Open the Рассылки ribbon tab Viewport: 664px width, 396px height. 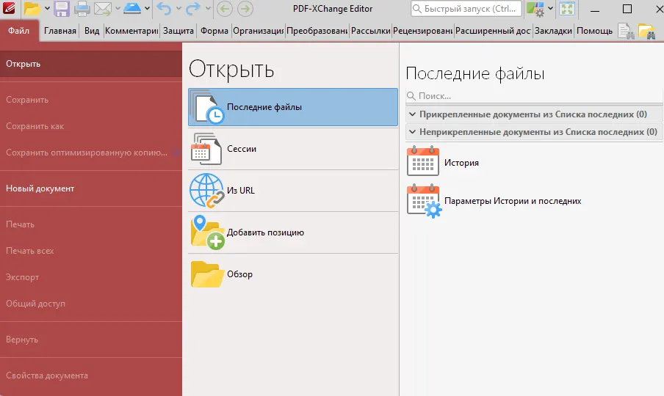click(370, 31)
